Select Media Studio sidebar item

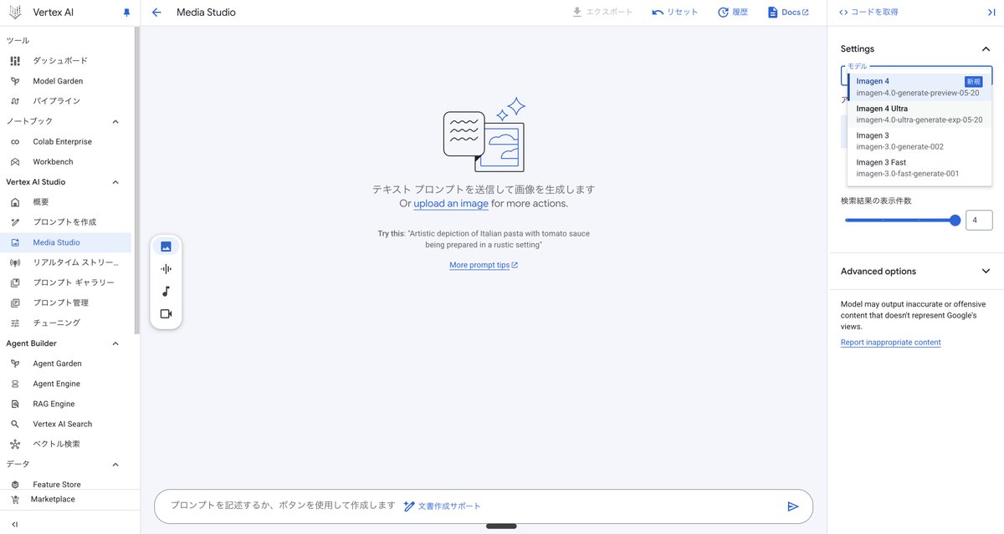(67, 242)
